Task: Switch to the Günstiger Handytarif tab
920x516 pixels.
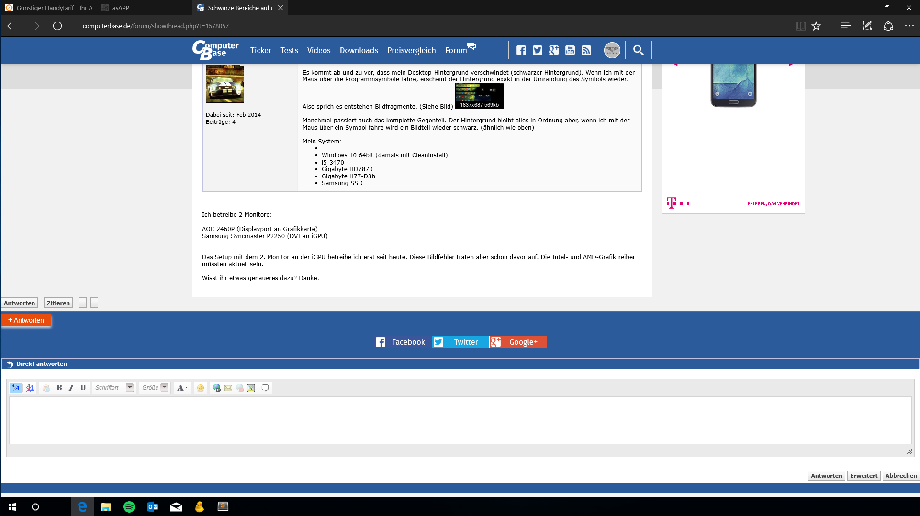Action: pos(48,8)
